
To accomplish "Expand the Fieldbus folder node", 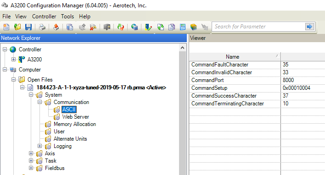I will coord(31,168).
